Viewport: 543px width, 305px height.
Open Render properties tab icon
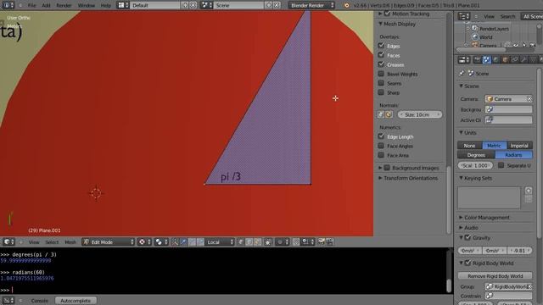click(x=477, y=60)
